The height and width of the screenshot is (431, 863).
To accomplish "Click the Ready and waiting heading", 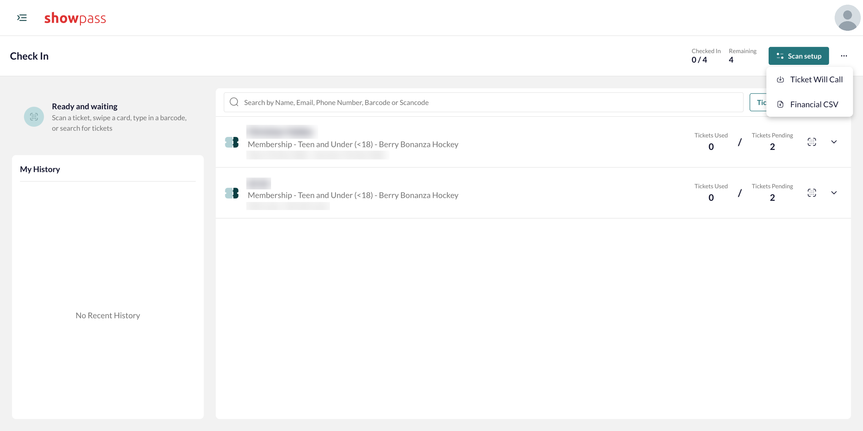I will (x=84, y=106).
